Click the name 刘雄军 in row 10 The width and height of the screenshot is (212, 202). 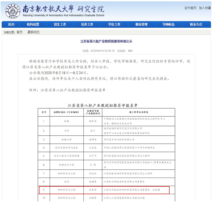93,198
